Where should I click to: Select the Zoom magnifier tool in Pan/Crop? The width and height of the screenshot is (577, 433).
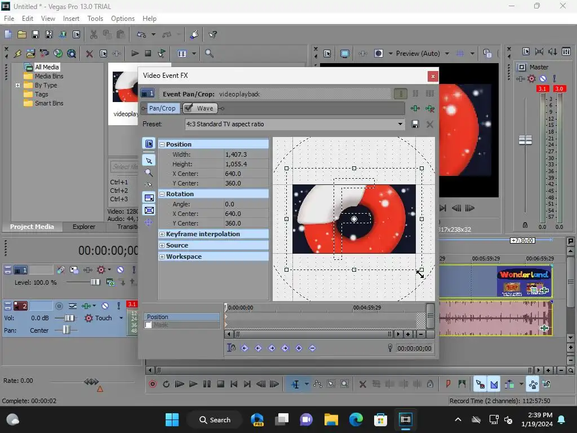coord(149,173)
